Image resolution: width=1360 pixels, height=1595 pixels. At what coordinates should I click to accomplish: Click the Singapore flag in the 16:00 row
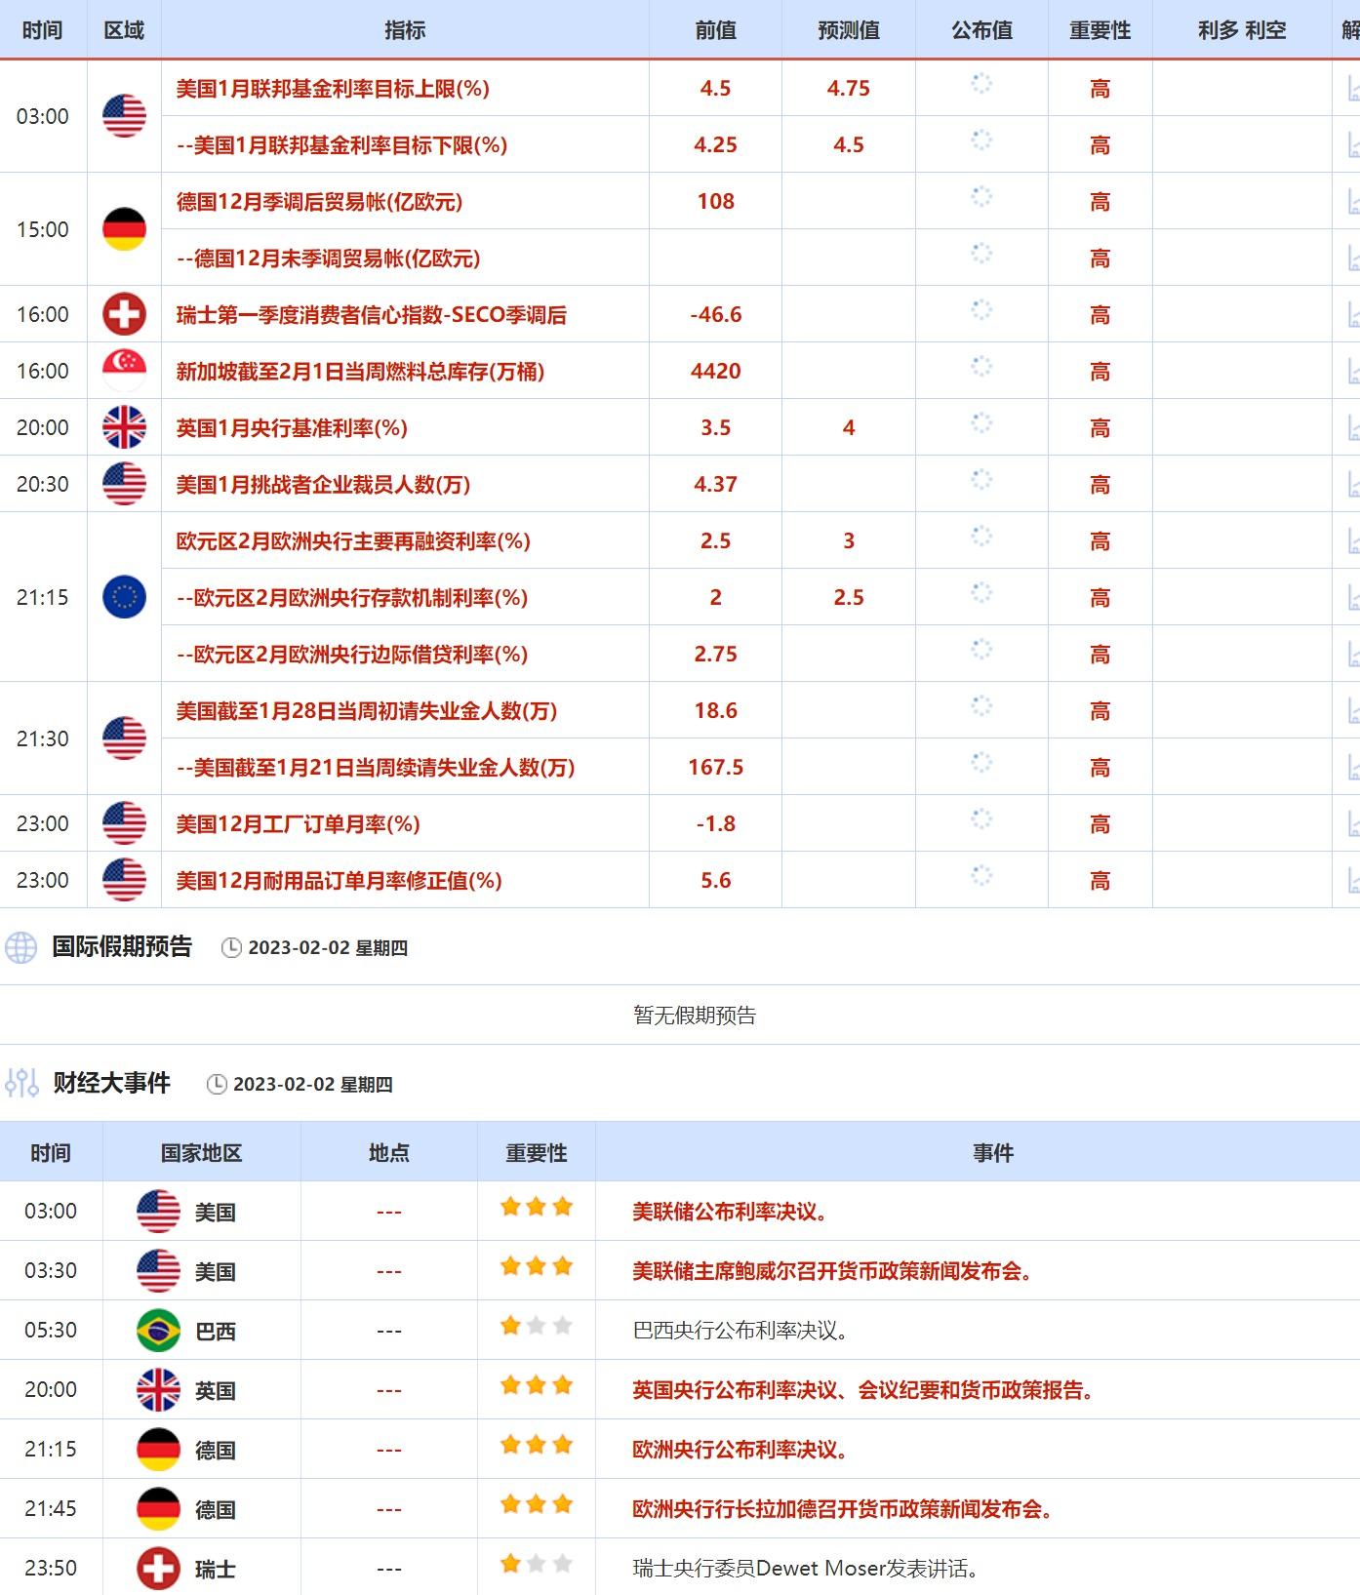[124, 371]
